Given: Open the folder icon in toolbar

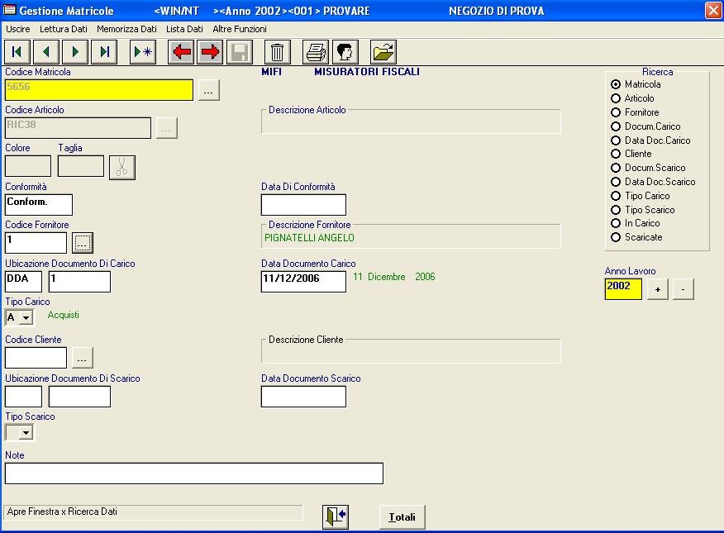Looking at the screenshot, I should tap(383, 53).
